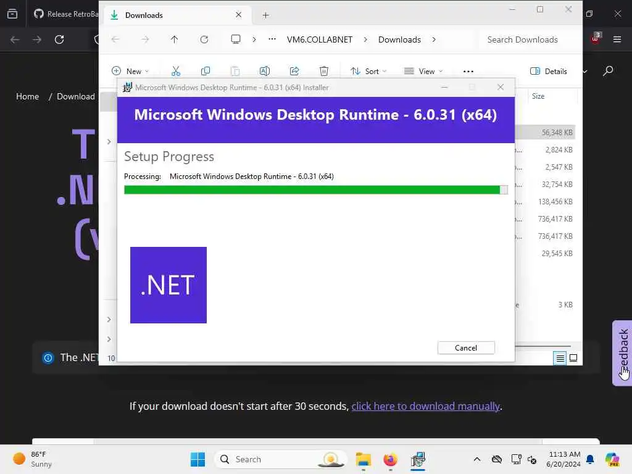Expand the bottom navigation pane tree chevron
Screen dimensions: 632x474
(109, 339)
